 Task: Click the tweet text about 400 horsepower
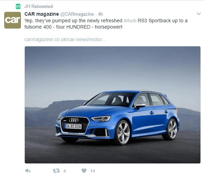point(106,24)
